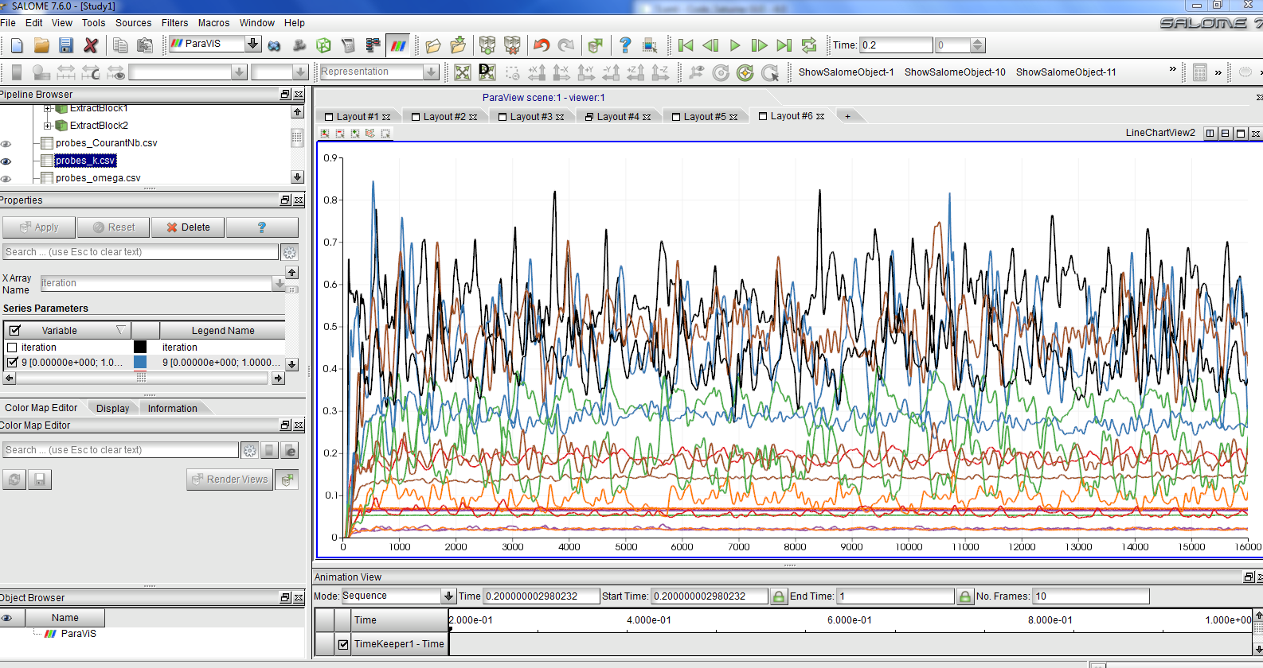
Task: Click the black iteration color swatch
Action: click(140, 347)
